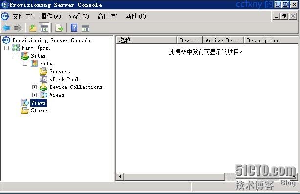
Task: Click the grey forward arrow button
Action: click(x=18, y=28)
